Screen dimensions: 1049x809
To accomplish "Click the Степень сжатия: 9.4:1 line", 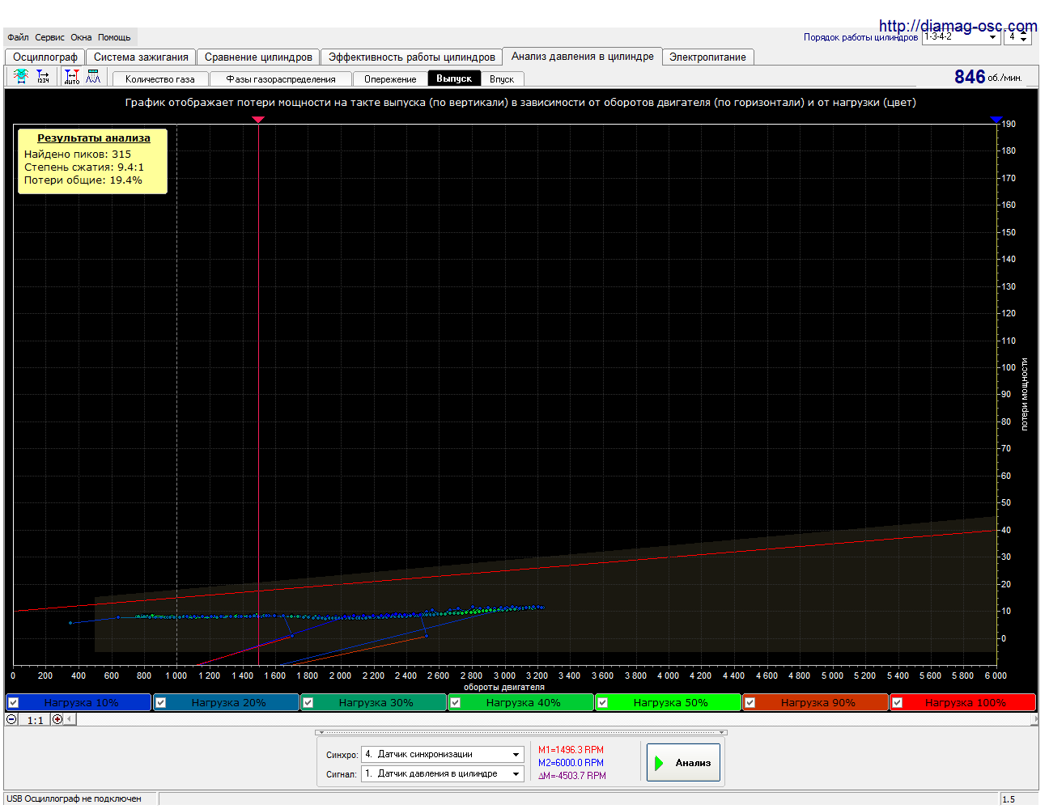I will pos(84,167).
